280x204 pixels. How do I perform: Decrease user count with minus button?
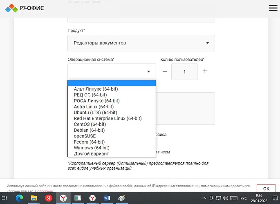165,72
